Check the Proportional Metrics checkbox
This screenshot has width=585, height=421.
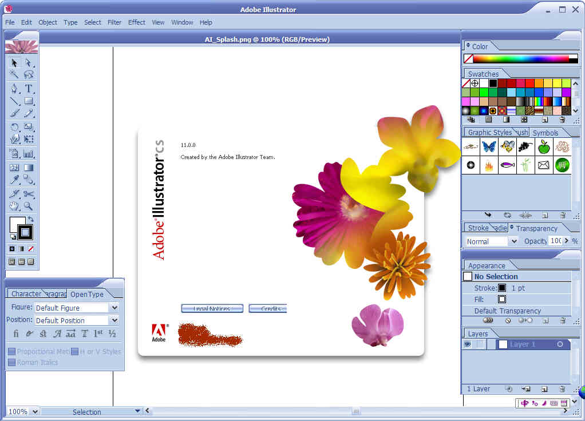(11, 352)
